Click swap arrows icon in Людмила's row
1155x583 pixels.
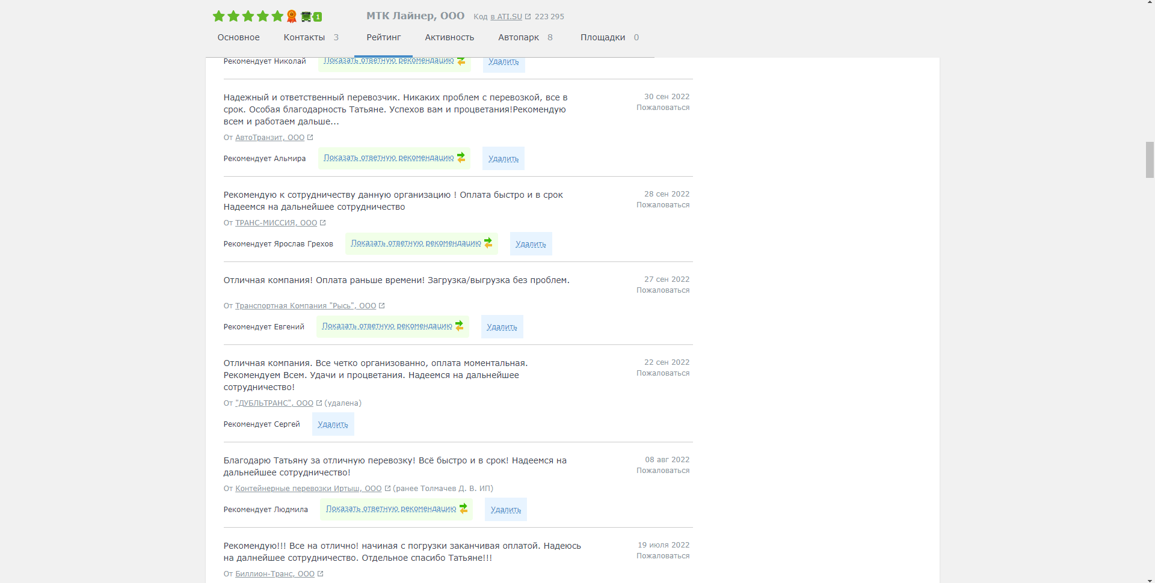[x=463, y=508]
